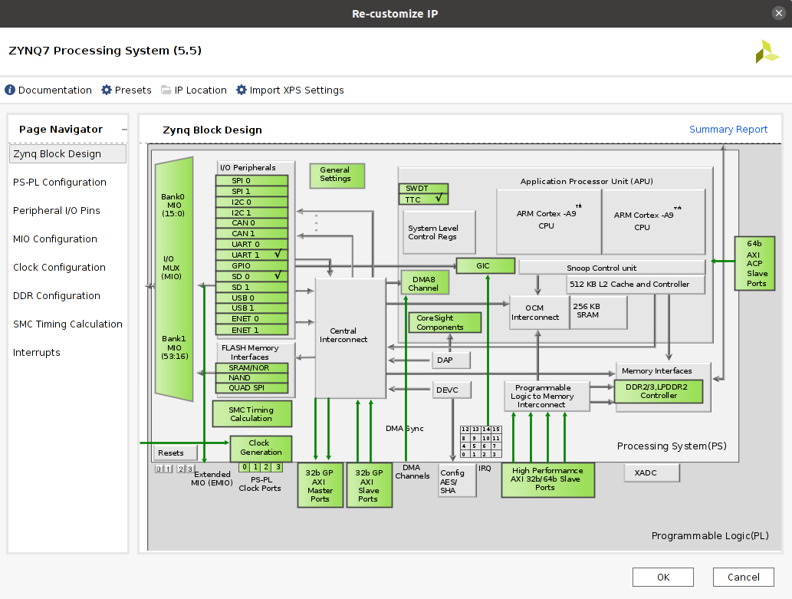Switch to the MIO Configuration page
The height and width of the screenshot is (599, 792).
click(x=55, y=239)
